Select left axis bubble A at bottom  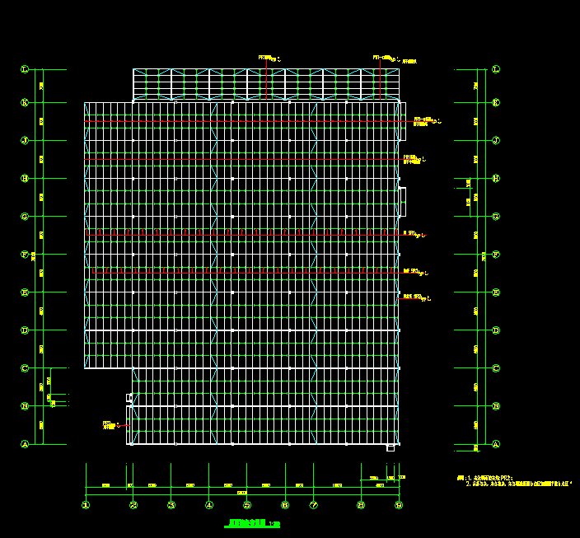click(x=25, y=444)
